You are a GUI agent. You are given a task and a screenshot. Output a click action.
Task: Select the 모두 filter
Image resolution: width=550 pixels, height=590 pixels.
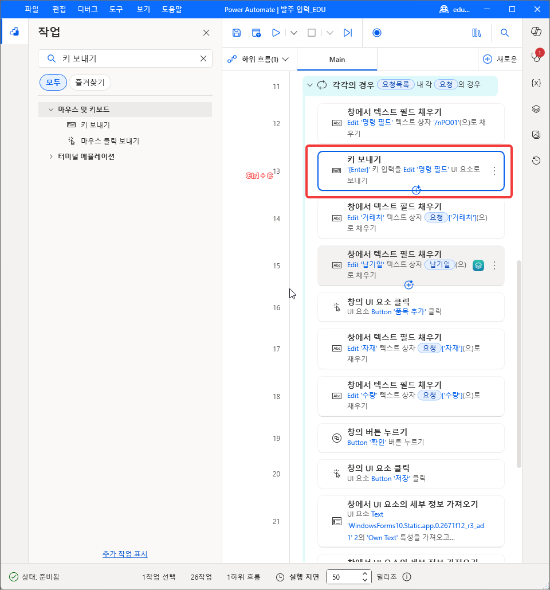point(53,82)
